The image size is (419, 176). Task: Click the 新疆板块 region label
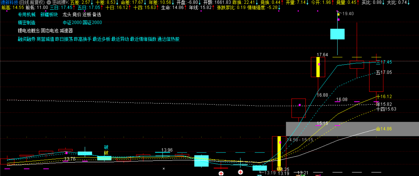(49, 15)
